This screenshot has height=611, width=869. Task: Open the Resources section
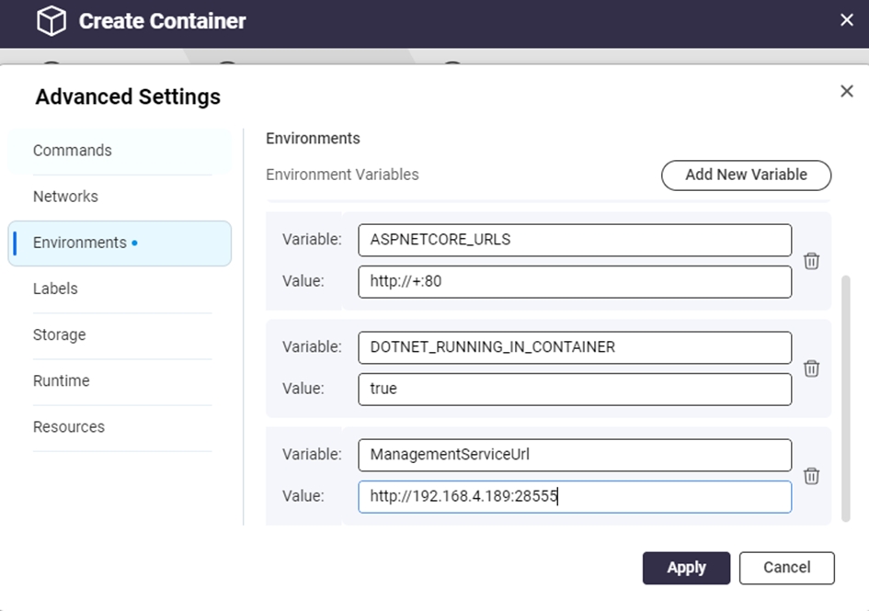point(69,426)
